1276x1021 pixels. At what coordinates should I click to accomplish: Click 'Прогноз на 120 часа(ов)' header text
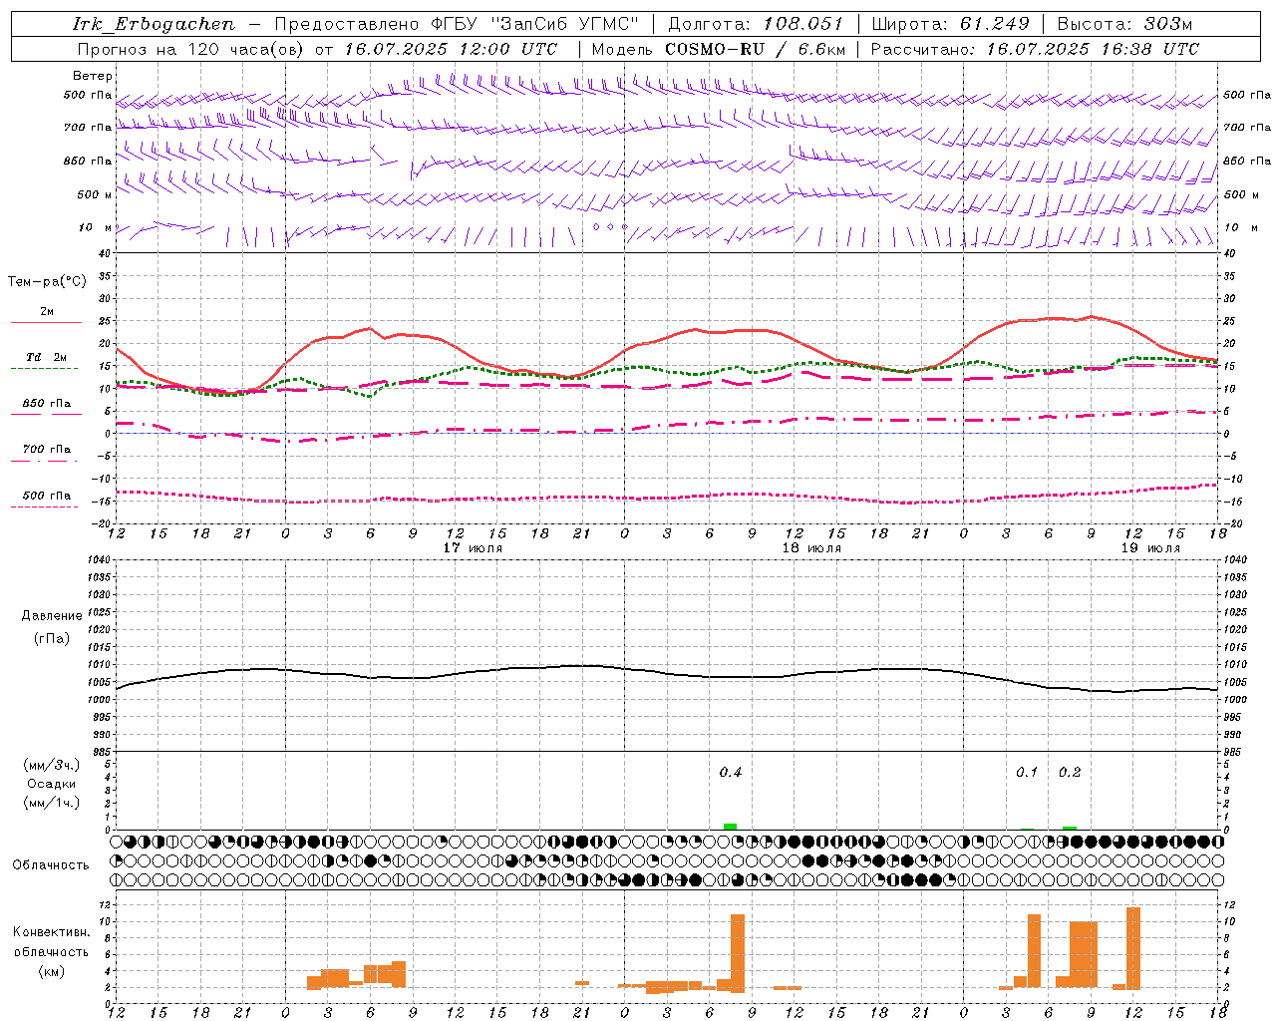(x=191, y=49)
